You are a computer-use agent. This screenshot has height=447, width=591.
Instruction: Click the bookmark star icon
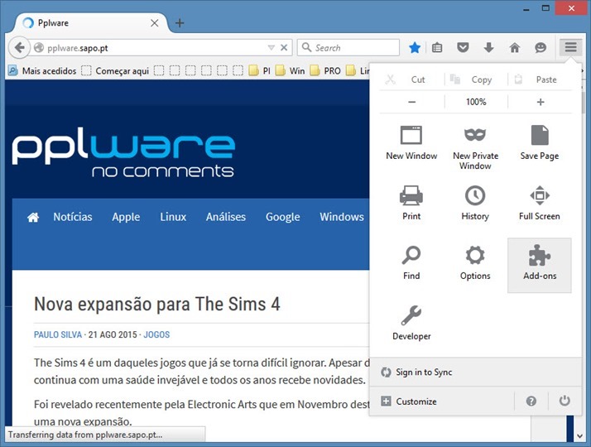coord(415,48)
